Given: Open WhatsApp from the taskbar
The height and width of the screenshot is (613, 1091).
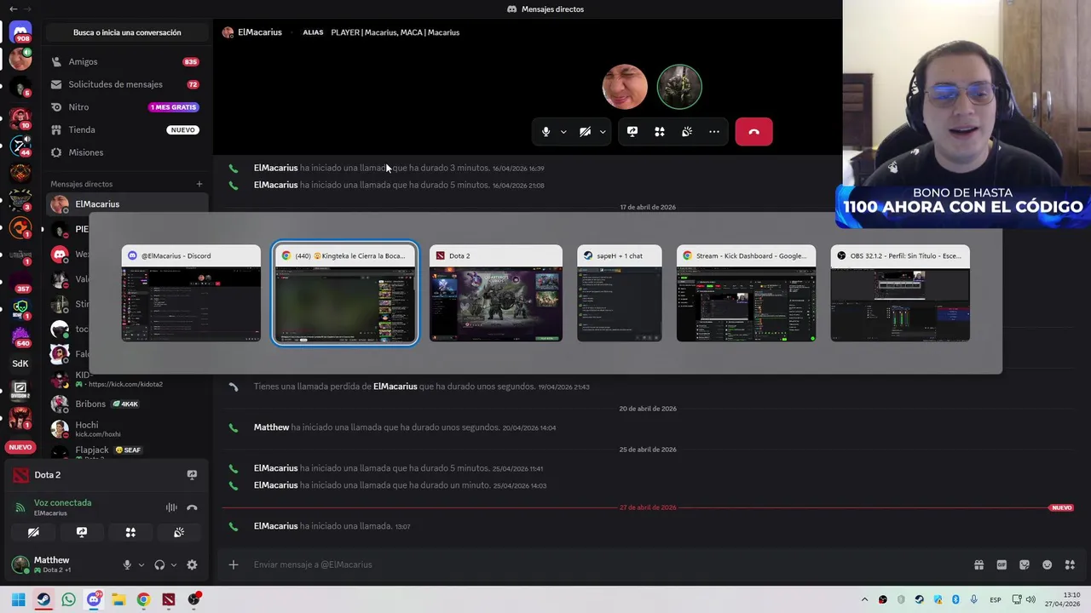Looking at the screenshot, I should tap(68, 599).
